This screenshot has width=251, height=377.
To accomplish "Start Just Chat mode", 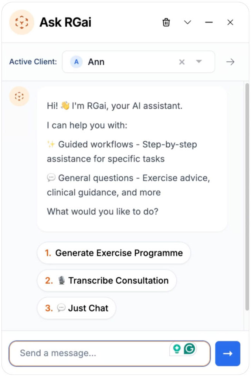I will (x=76, y=308).
